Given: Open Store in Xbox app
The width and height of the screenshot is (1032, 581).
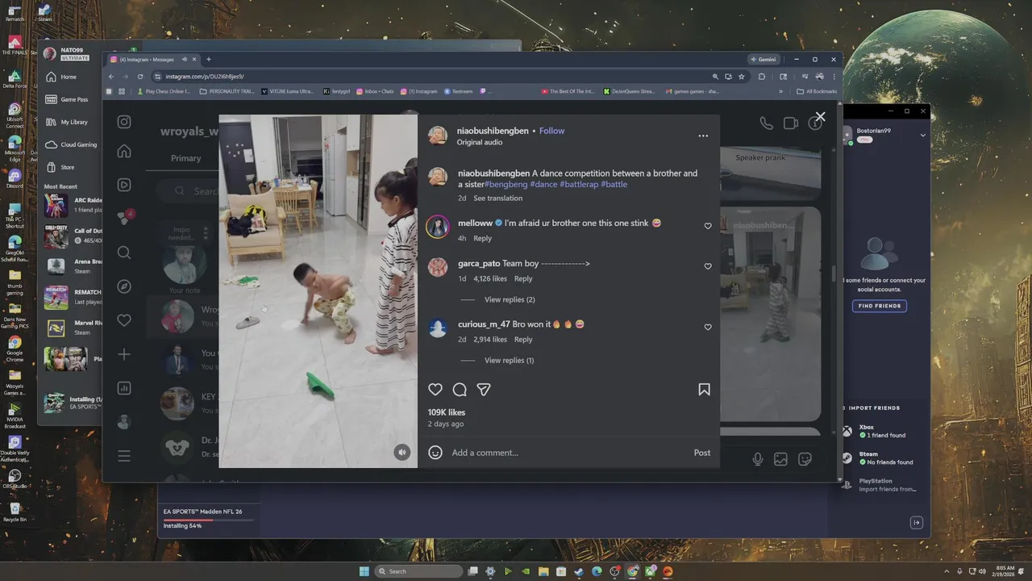Looking at the screenshot, I should 61,167.
